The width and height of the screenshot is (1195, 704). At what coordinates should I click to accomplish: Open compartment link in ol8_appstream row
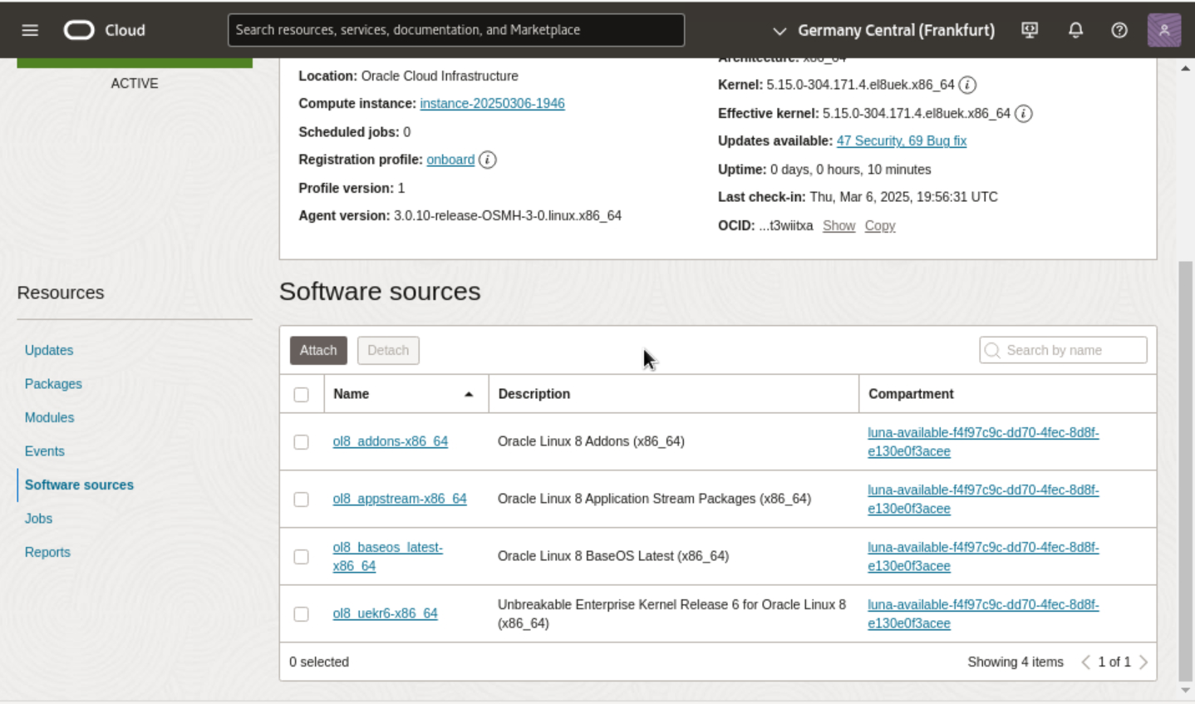(x=983, y=500)
